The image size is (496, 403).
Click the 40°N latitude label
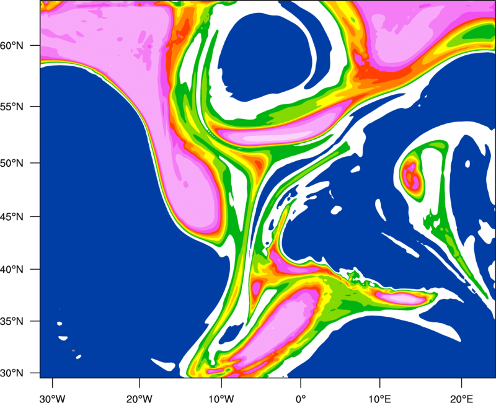tap(12, 270)
